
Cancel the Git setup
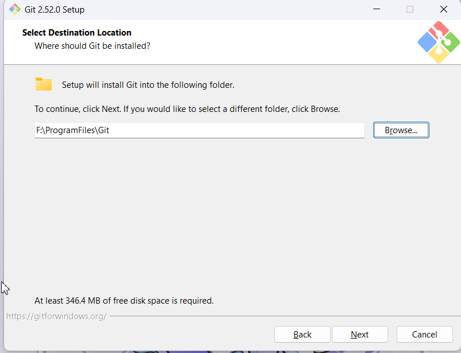point(424,334)
